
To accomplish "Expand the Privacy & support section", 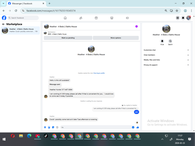I will [166, 65].
